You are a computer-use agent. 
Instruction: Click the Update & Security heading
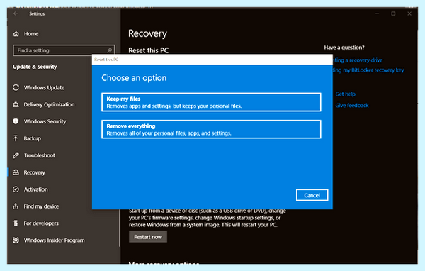point(35,67)
